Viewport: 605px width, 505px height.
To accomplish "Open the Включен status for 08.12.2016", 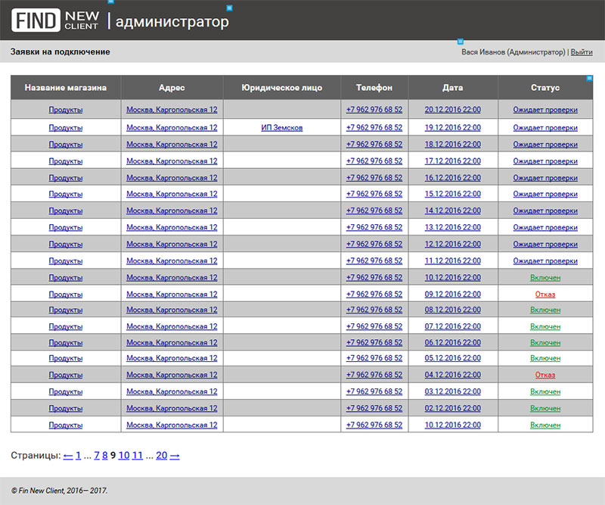I will (x=544, y=310).
